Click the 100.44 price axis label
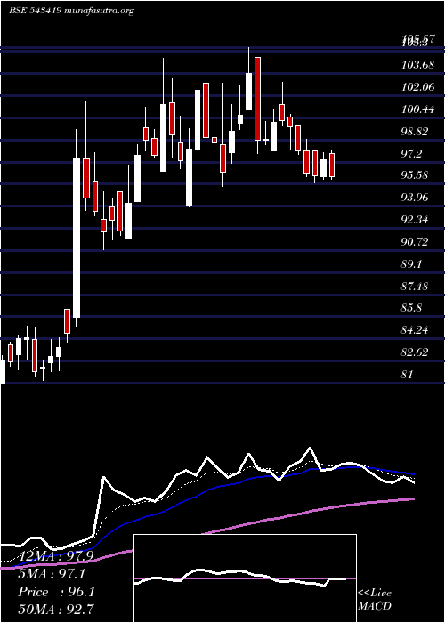Image resolution: width=445 pixels, height=623 pixels. point(417,109)
